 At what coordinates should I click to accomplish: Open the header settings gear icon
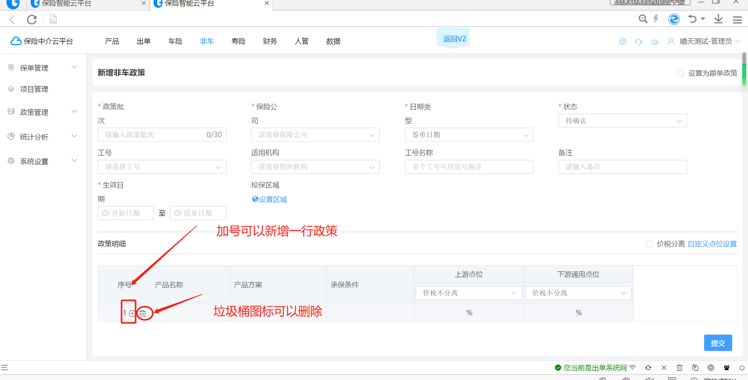pos(622,41)
